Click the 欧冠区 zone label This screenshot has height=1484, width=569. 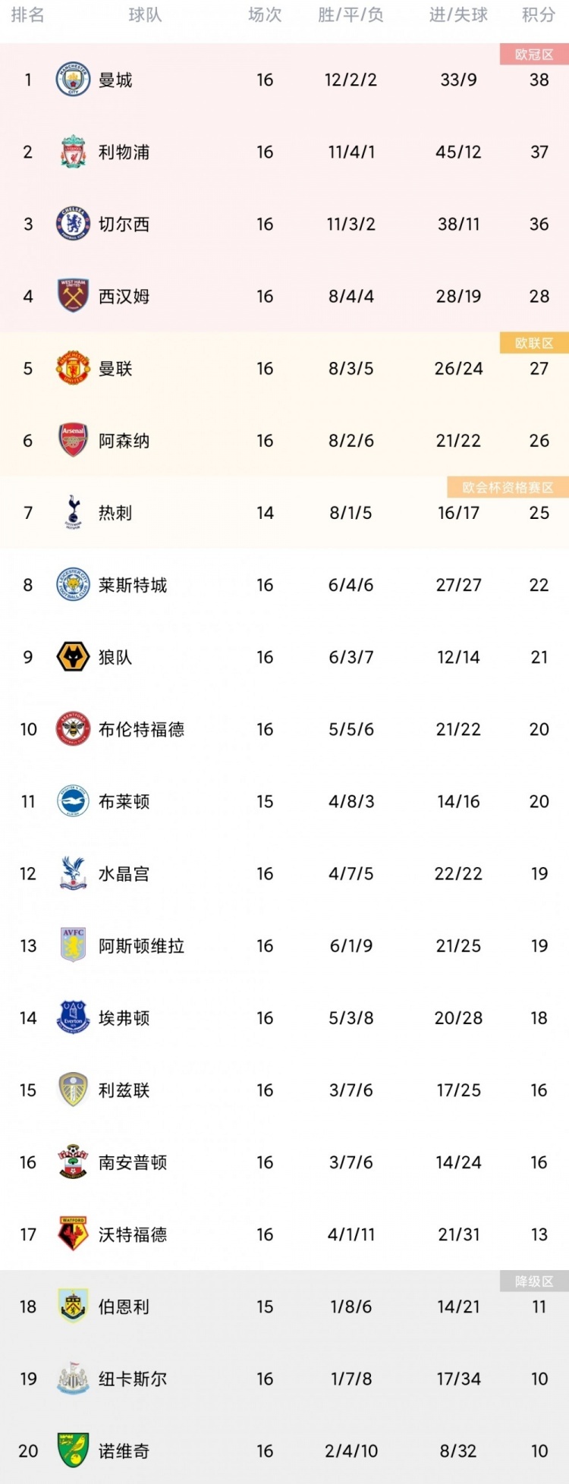click(x=534, y=55)
